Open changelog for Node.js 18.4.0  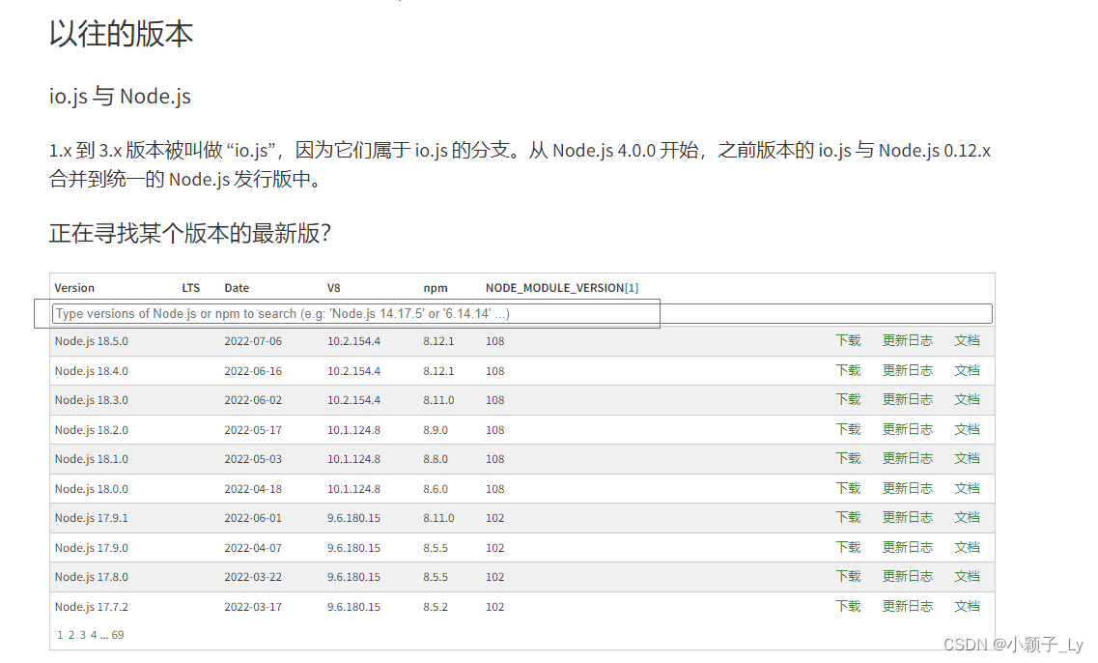click(908, 371)
